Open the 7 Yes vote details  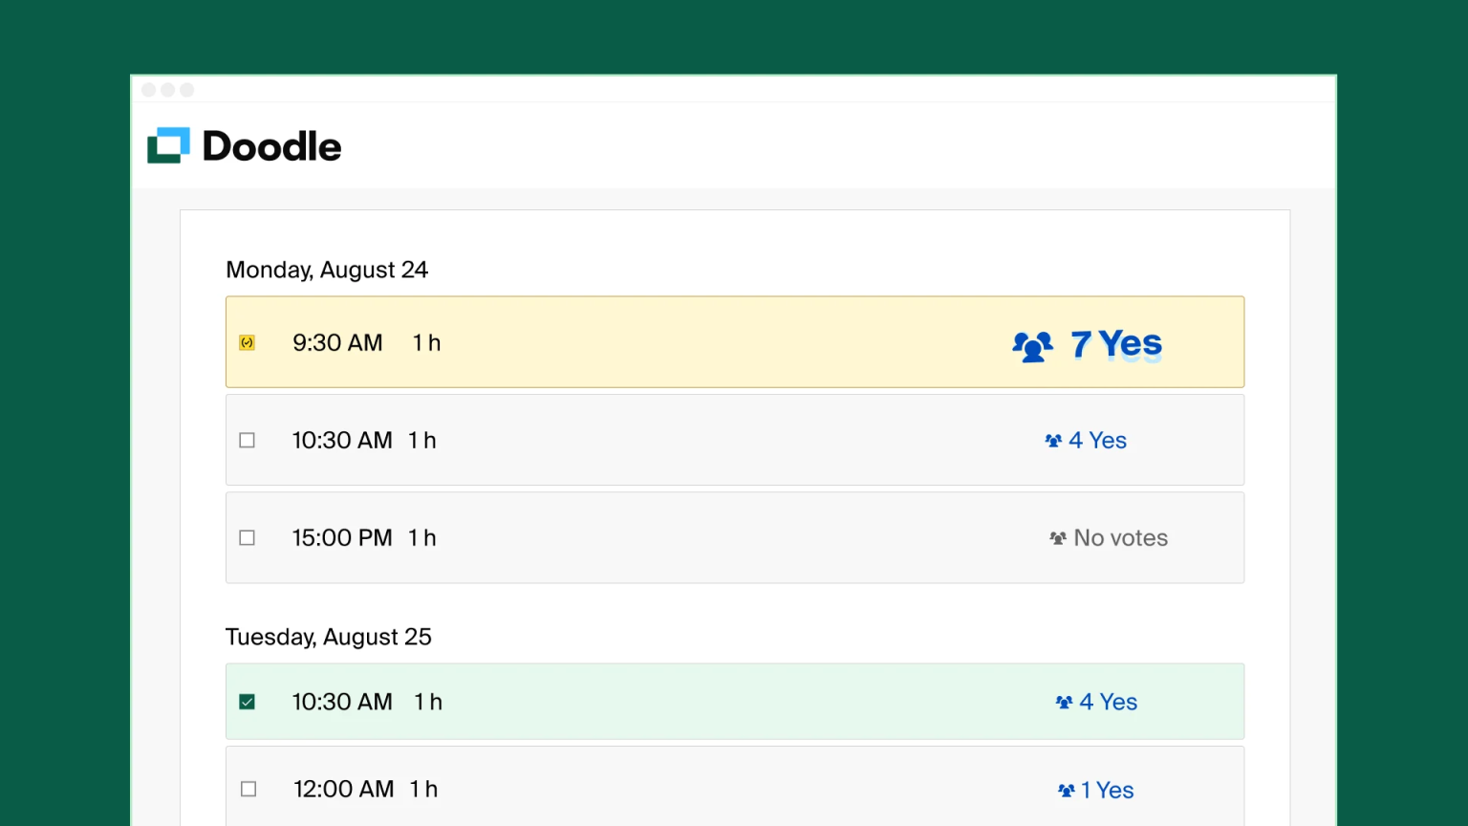pos(1115,344)
